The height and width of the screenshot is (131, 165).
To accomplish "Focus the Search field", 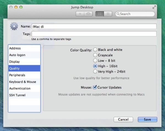I will [x=135, y=14].
